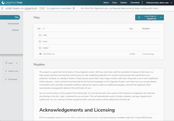Click the project page icon beside scikit-learn-in-gigantum
174x121 pixels.
point(2,8)
